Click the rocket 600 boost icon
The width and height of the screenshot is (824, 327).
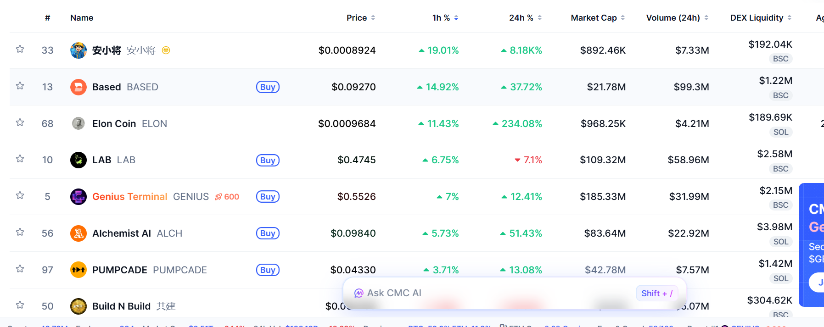pos(227,197)
